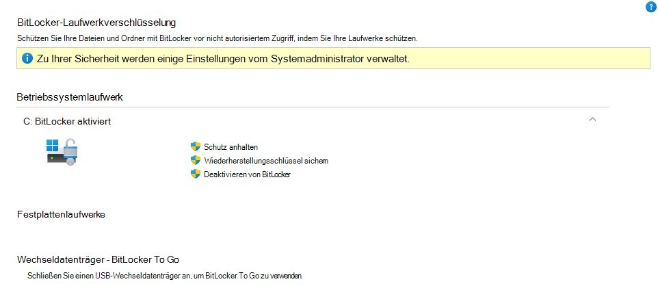Open the blue help question mark icon
658x299 pixels.
click(x=650, y=7)
